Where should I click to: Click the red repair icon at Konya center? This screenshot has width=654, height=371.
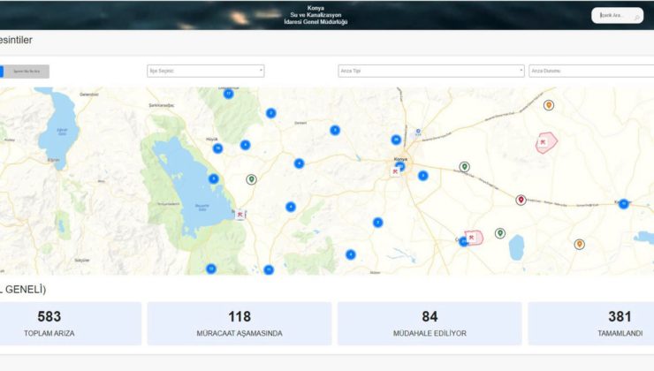click(x=395, y=171)
